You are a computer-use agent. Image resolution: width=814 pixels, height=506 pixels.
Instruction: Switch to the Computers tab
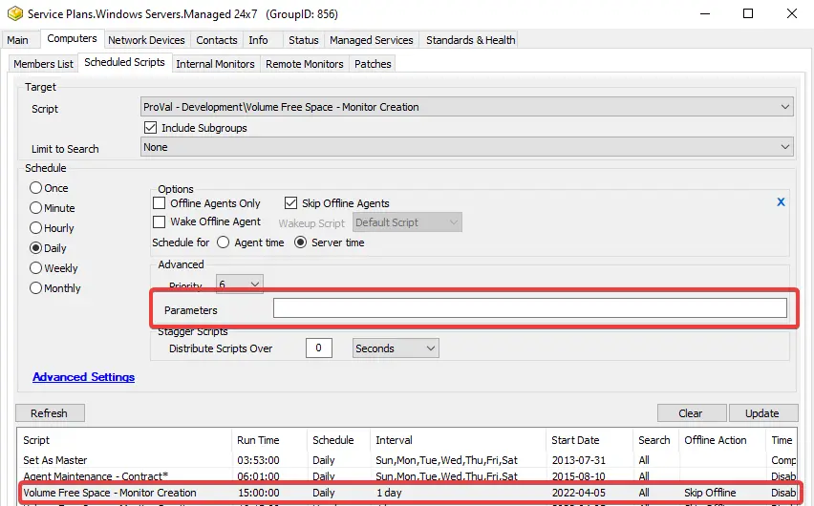click(73, 38)
